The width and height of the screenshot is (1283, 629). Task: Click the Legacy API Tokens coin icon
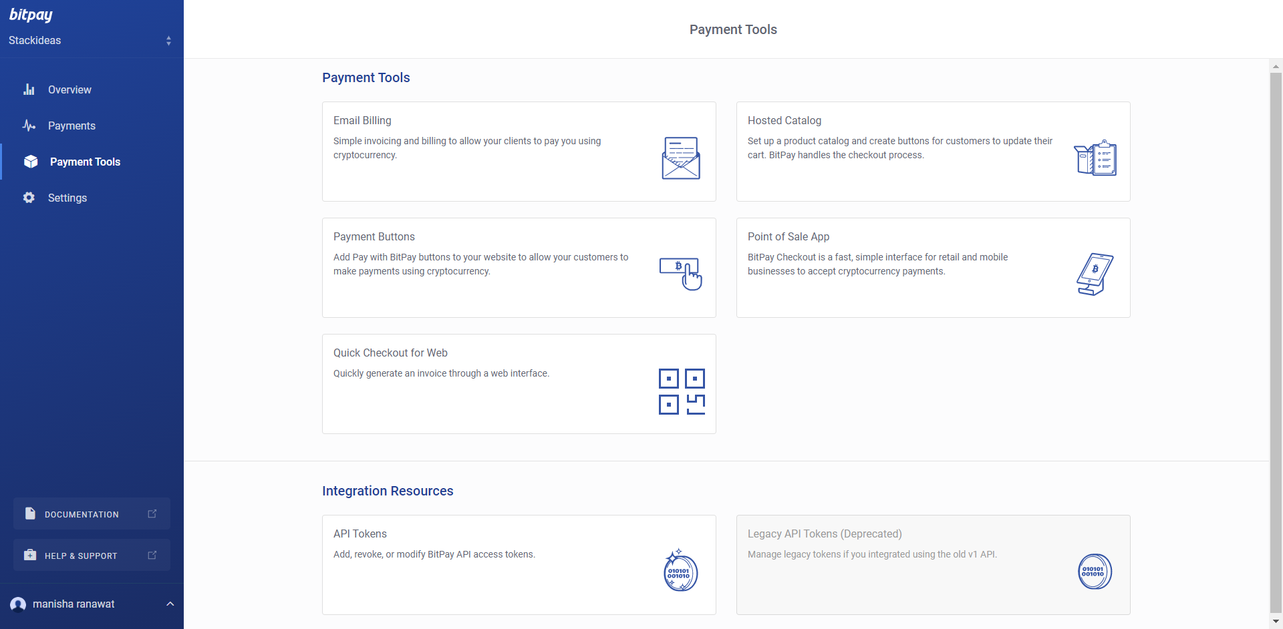(1095, 572)
